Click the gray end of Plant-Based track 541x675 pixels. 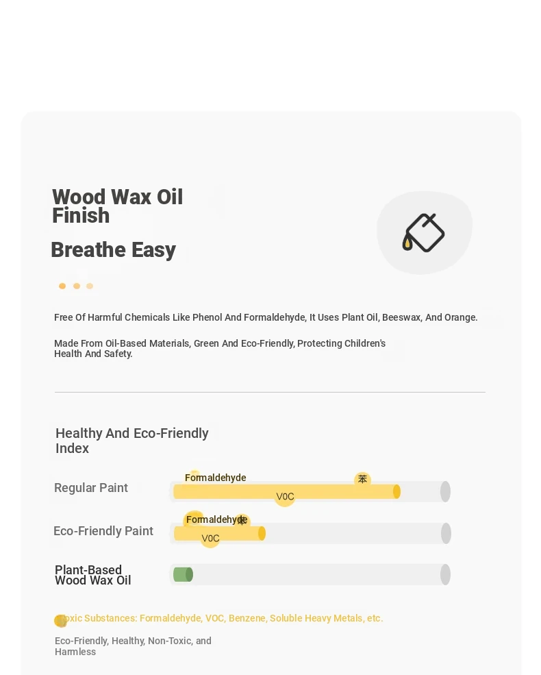point(446,574)
